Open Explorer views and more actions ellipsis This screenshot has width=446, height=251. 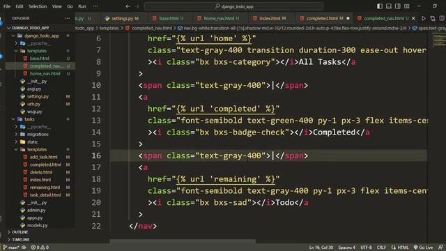pyautogui.click(x=67, y=18)
